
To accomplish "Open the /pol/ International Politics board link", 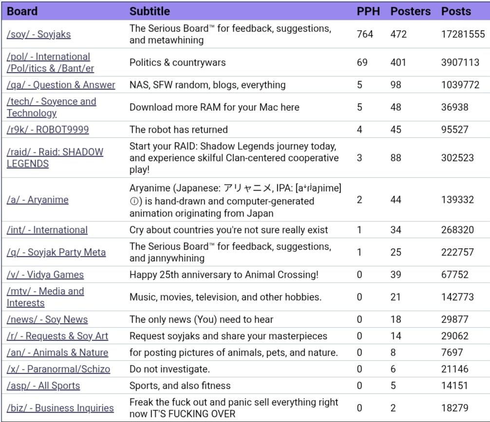I will point(50,62).
